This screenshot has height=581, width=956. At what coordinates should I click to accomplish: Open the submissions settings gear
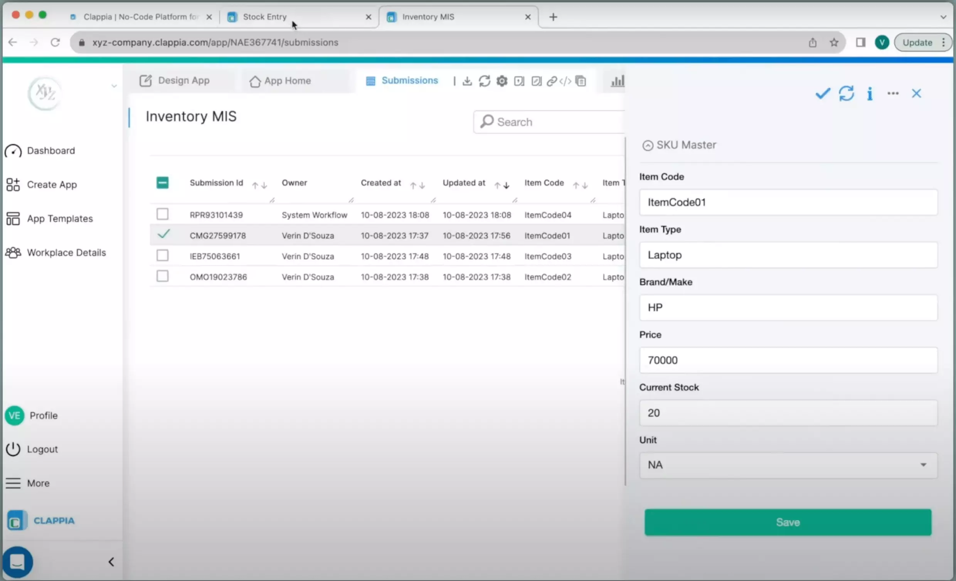[502, 81]
